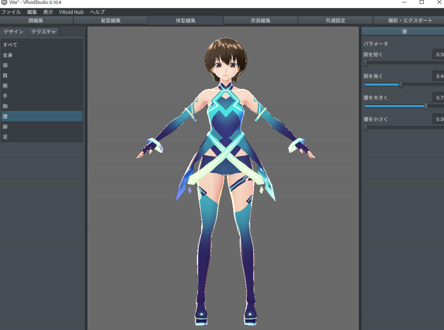
Task: Click the 腰を大きく slider handle
Action: point(426,106)
